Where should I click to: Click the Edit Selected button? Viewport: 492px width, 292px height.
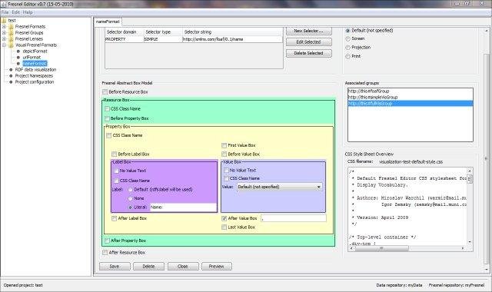pyautogui.click(x=308, y=42)
